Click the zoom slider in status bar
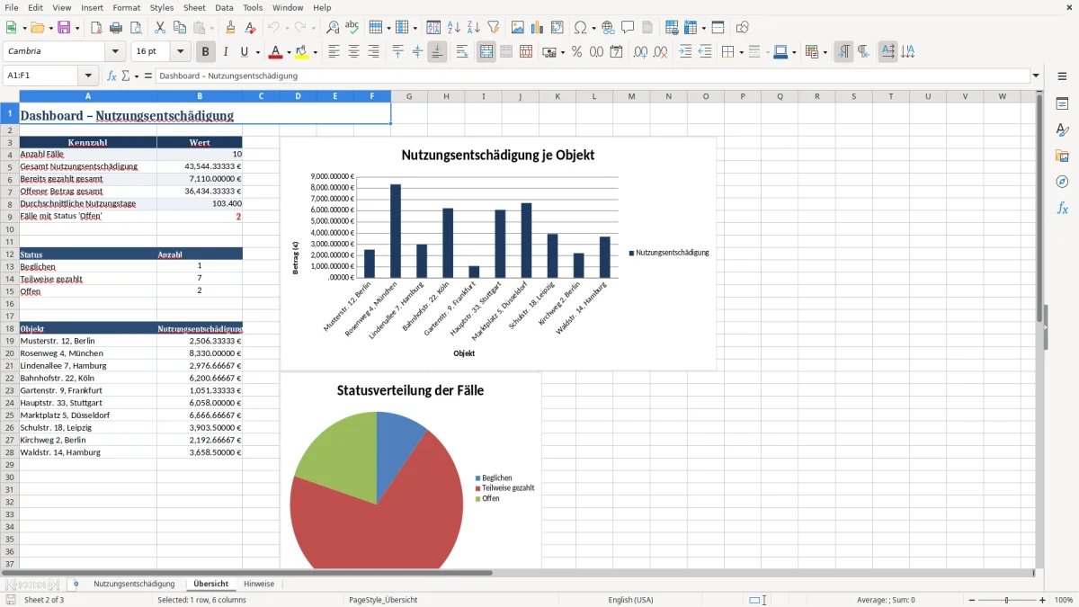This screenshot has height=607, width=1079. pos(1007,600)
